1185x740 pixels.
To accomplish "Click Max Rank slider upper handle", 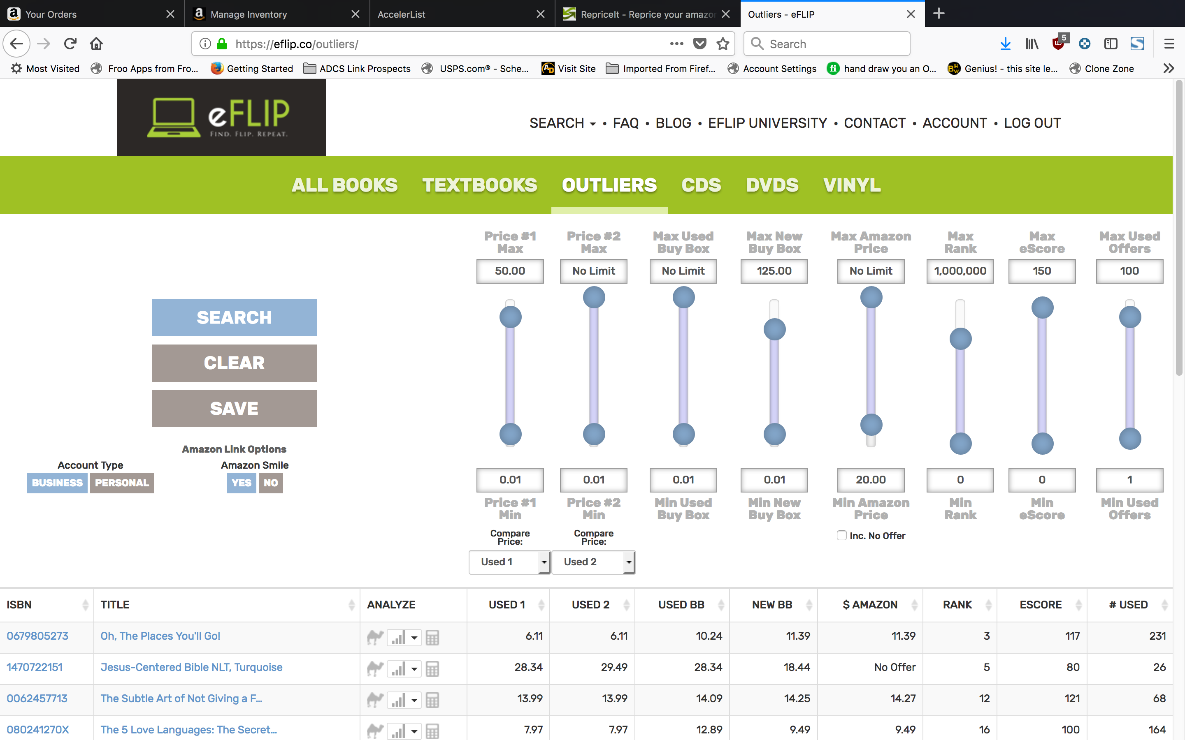I will (x=960, y=339).
